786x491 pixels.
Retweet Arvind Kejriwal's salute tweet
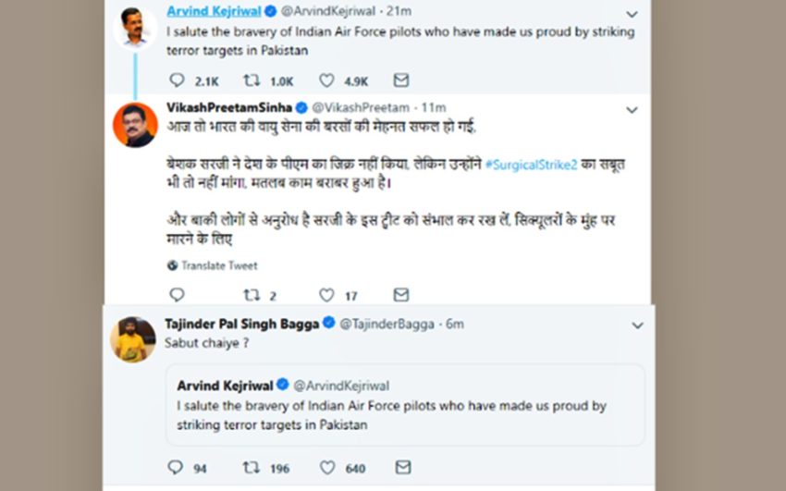(x=251, y=81)
